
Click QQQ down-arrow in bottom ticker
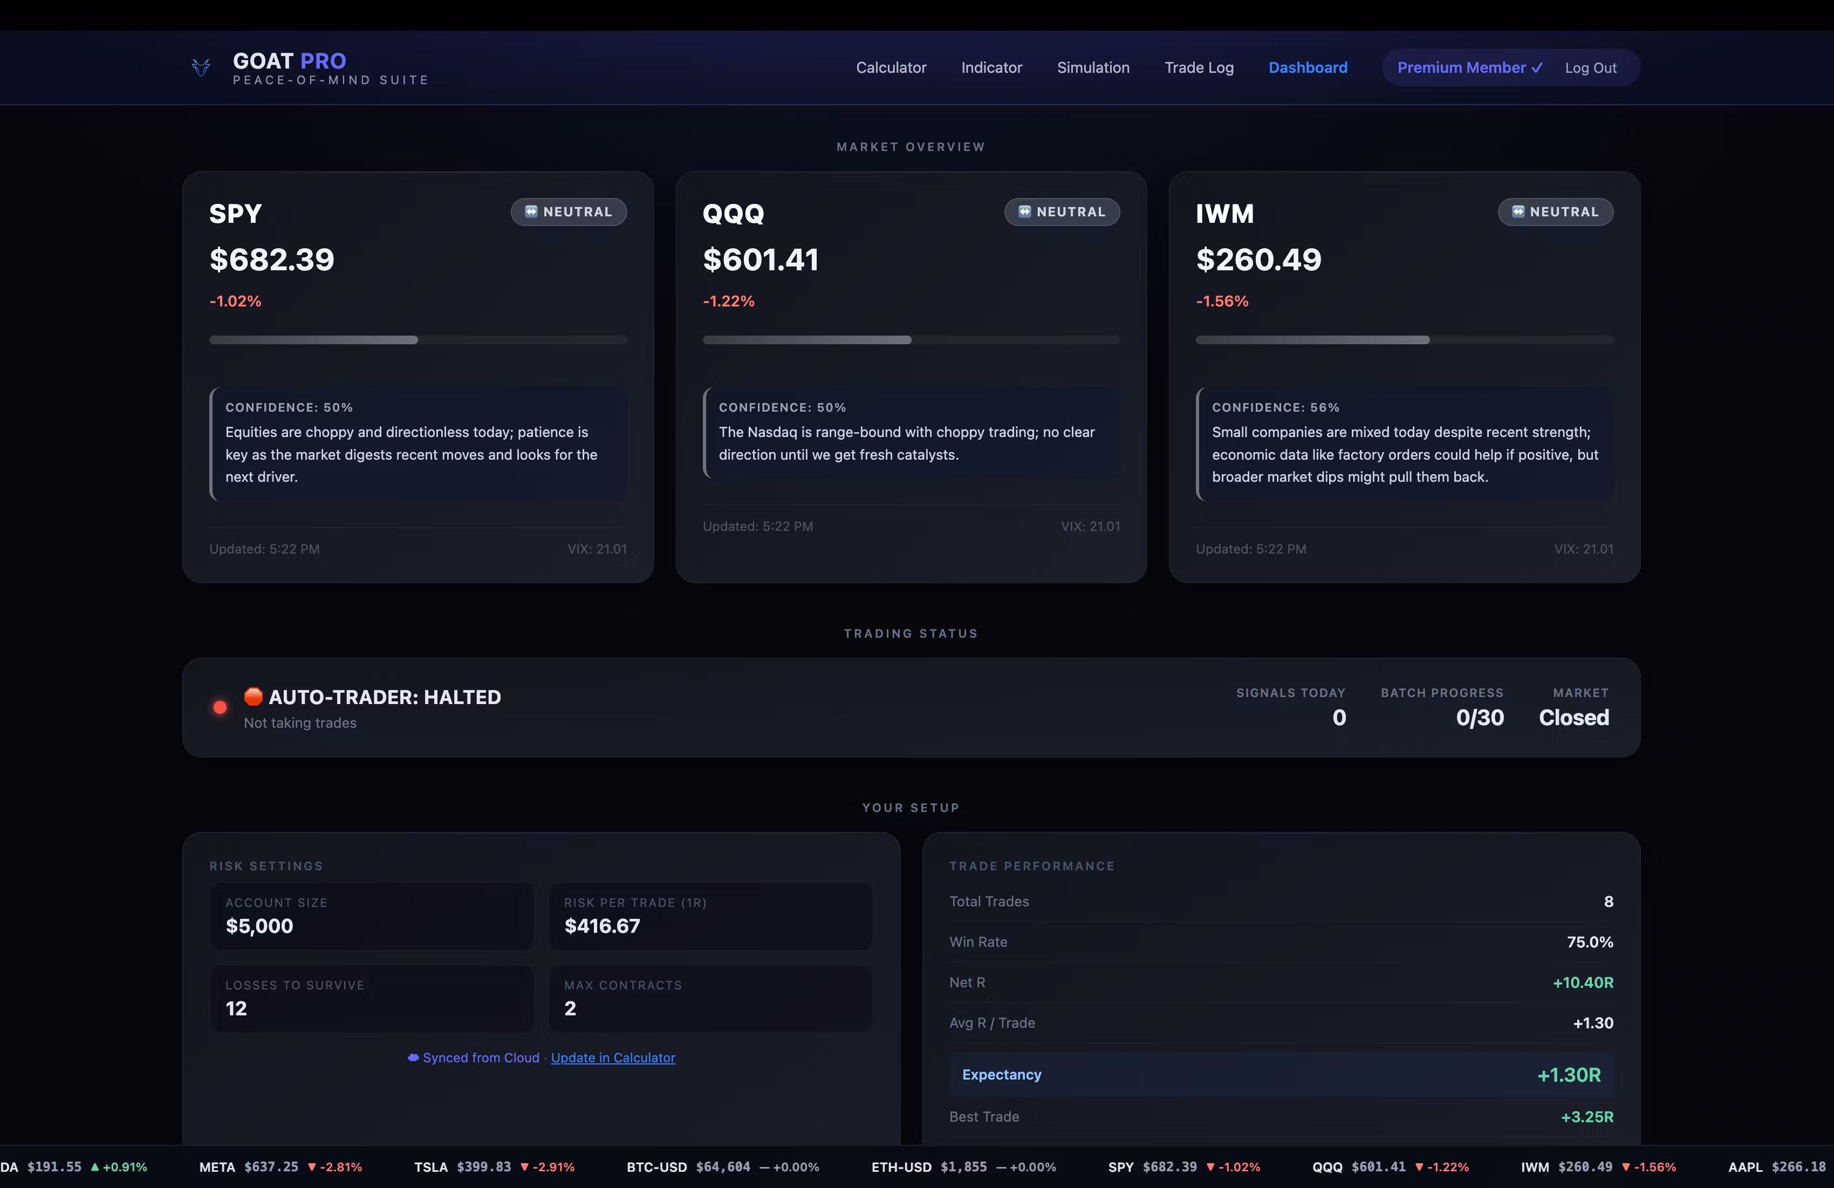[x=1419, y=1167]
